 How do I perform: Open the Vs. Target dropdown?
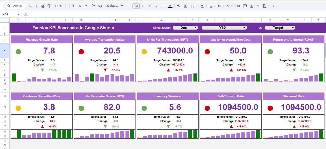(280, 28)
